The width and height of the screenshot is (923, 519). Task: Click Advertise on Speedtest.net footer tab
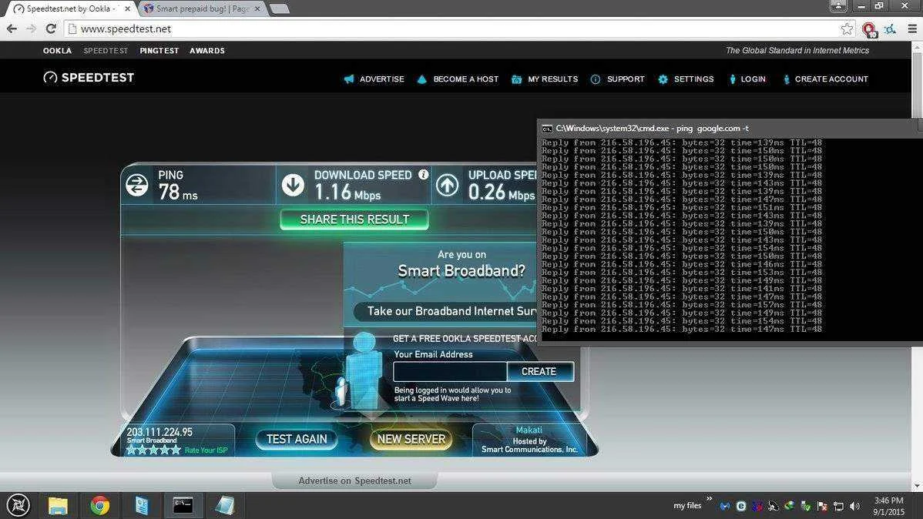[x=354, y=480]
